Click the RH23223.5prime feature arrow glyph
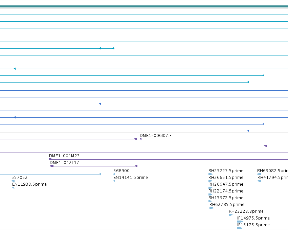288x230 pixels. coord(211,174)
